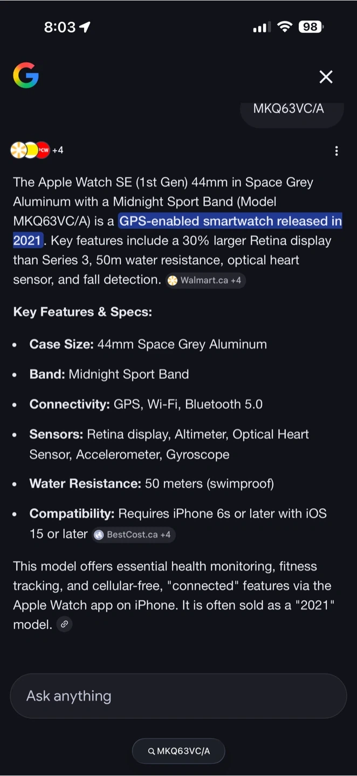Open the BestCost.ca +4 source chip

click(133, 535)
